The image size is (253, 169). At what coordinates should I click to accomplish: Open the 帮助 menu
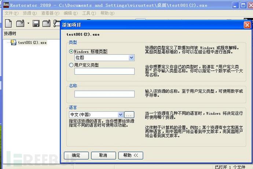point(107,13)
